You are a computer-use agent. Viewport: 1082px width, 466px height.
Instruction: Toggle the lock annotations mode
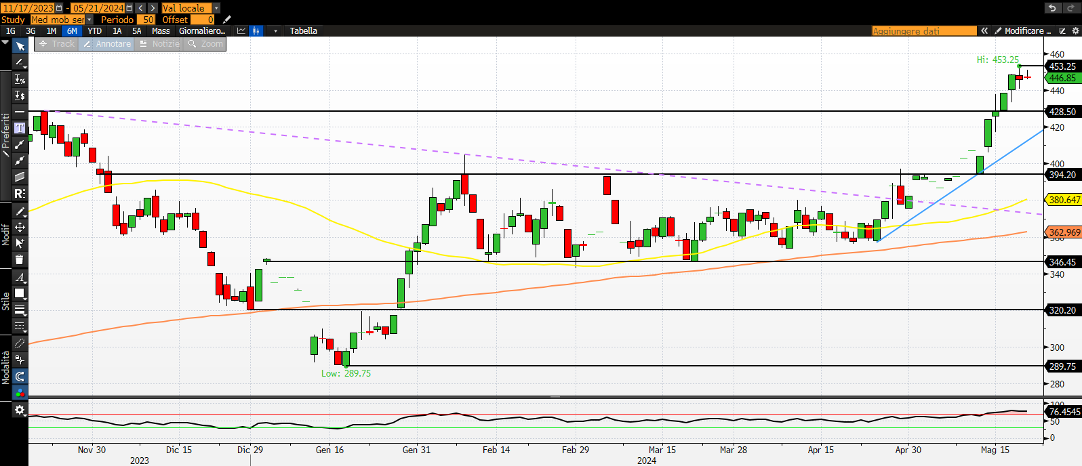coord(20,360)
